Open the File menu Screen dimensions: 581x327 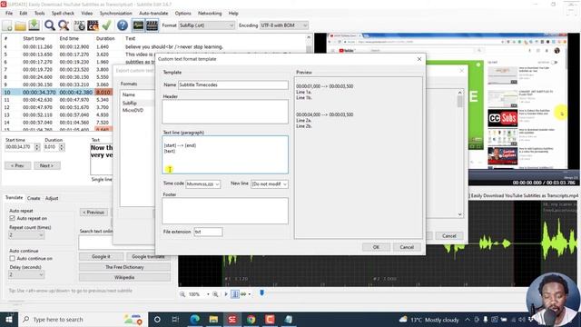9,13
